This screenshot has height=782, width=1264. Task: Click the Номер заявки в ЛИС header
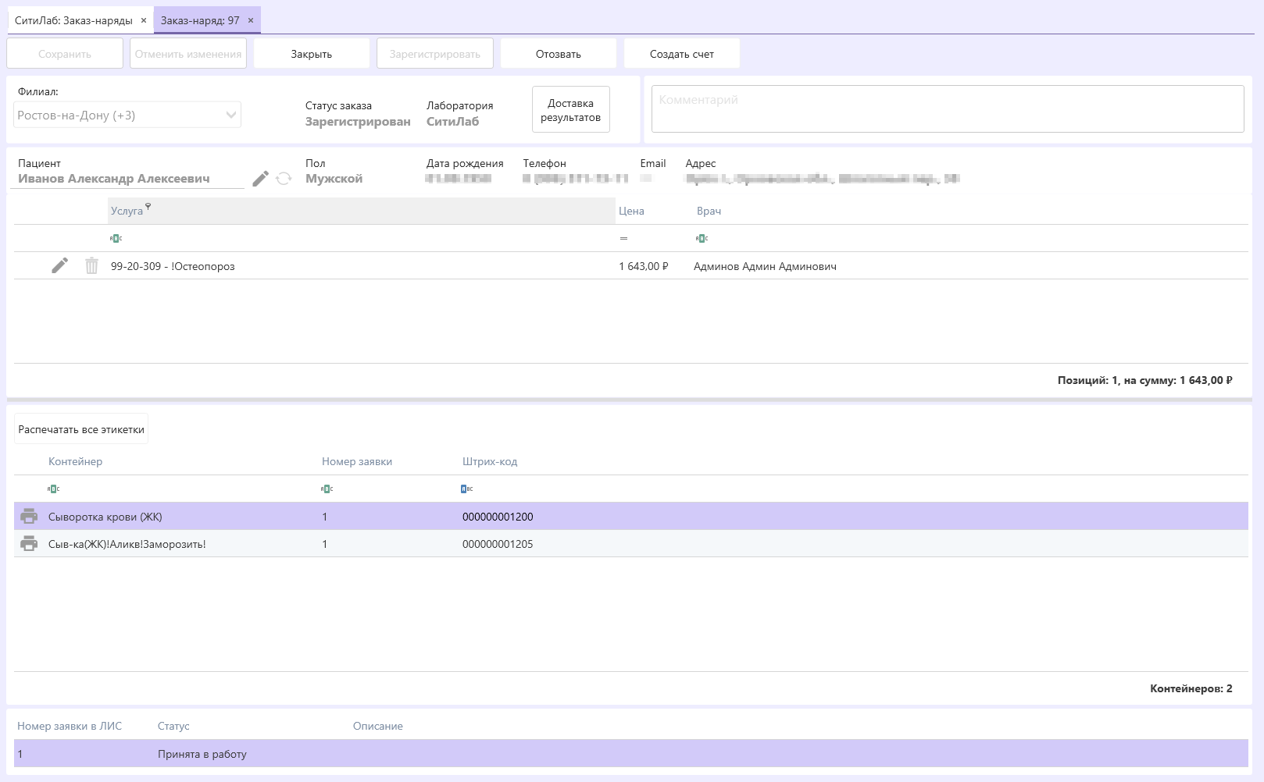point(70,726)
